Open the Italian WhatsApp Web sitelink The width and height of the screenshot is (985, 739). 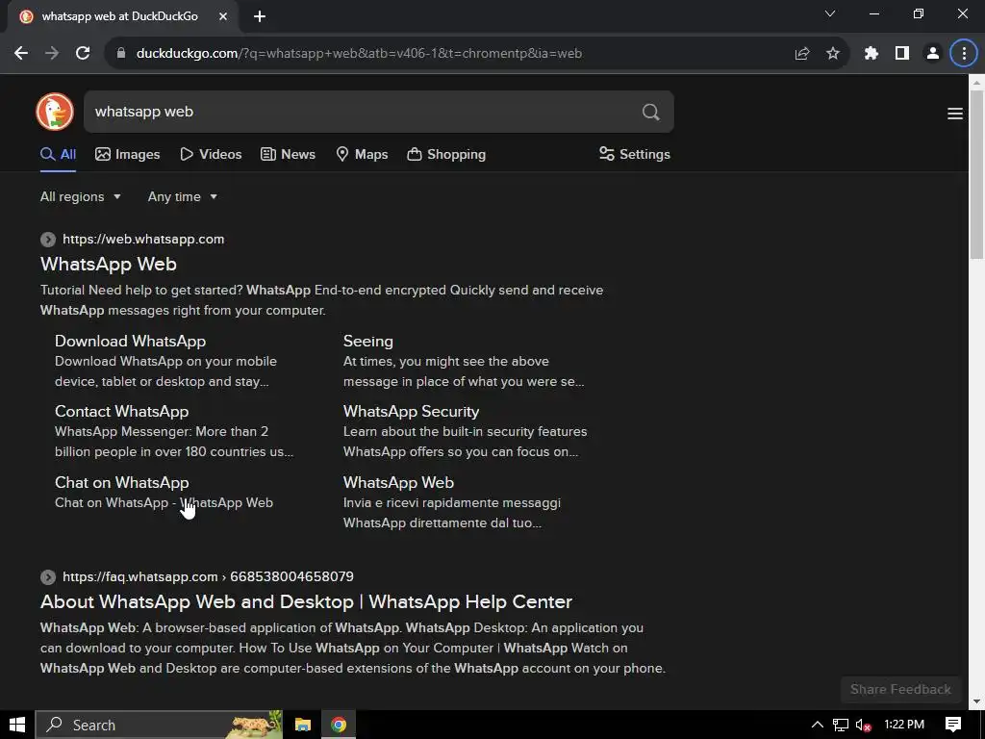[x=398, y=483]
